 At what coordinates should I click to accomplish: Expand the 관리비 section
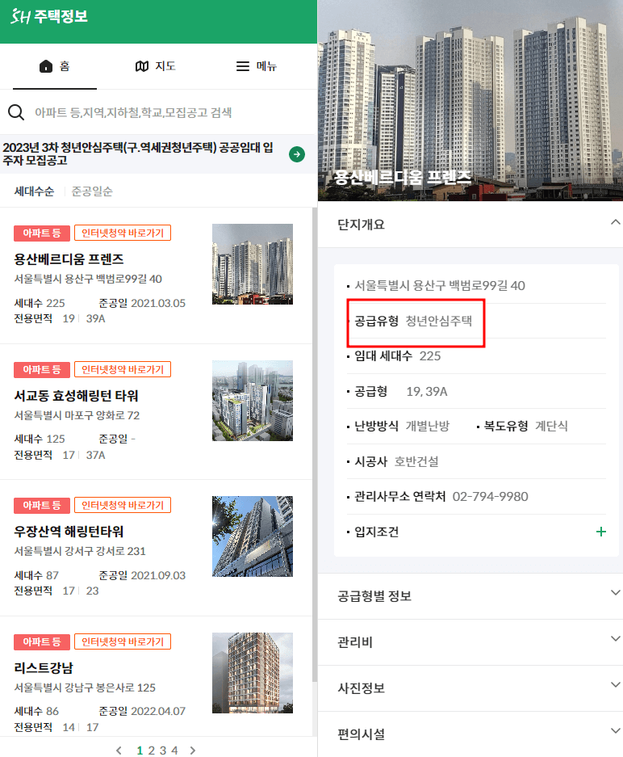pyautogui.click(x=470, y=642)
